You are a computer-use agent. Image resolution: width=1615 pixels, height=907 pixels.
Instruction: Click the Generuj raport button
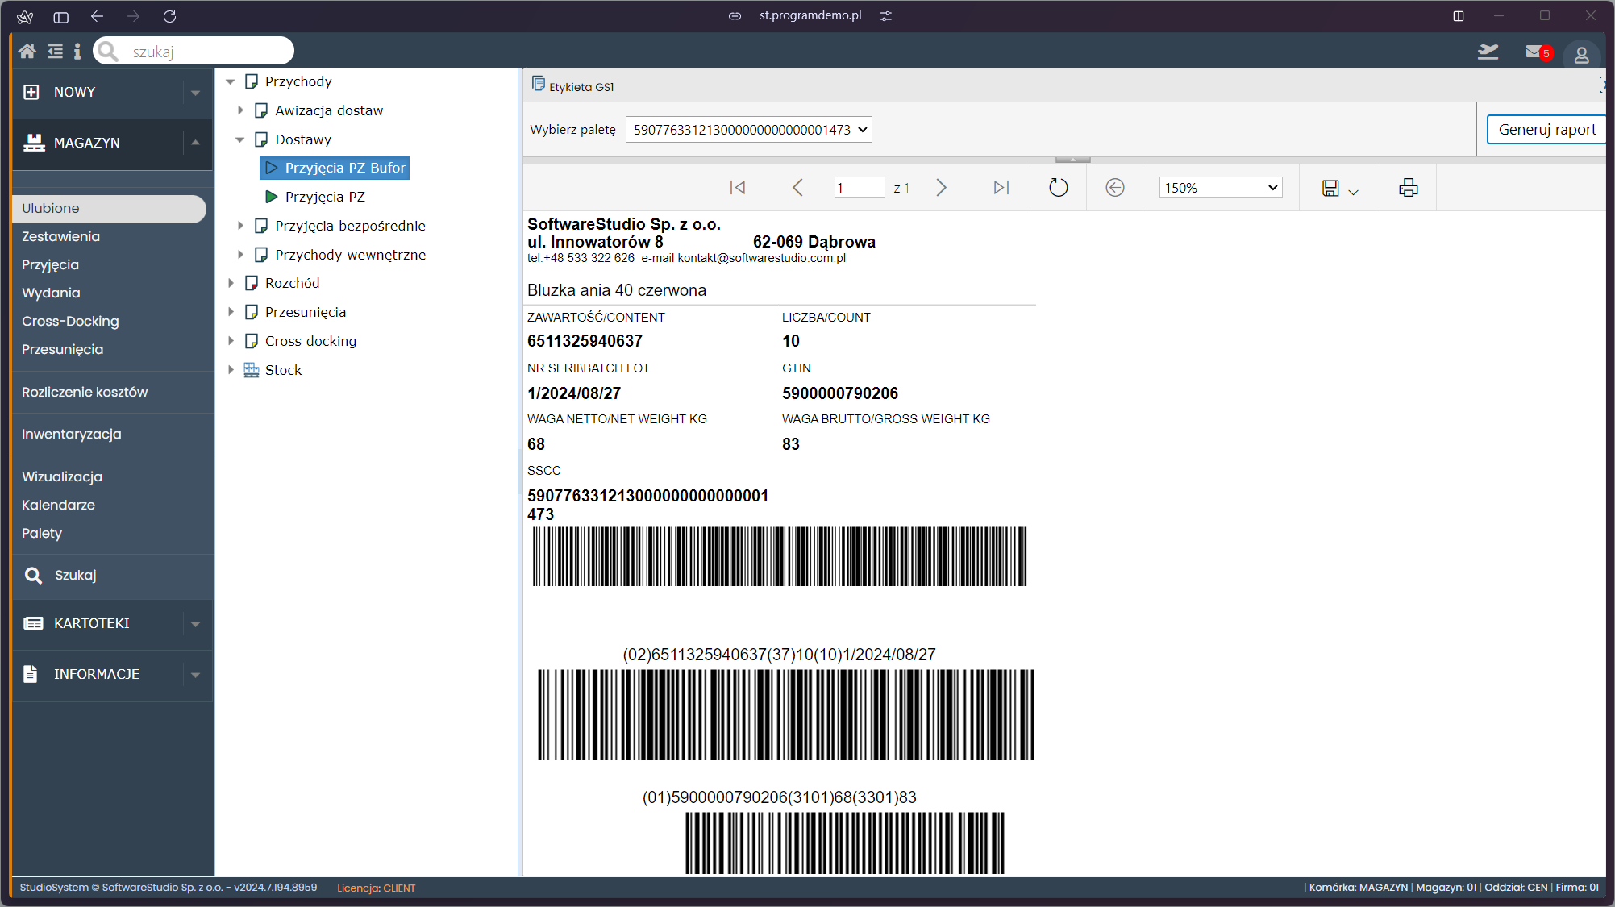pyautogui.click(x=1543, y=130)
